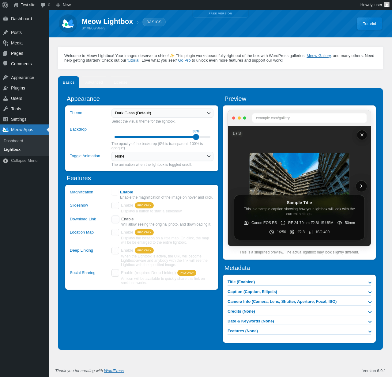Close the lightbox preview with X icon

tap(362, 135)
